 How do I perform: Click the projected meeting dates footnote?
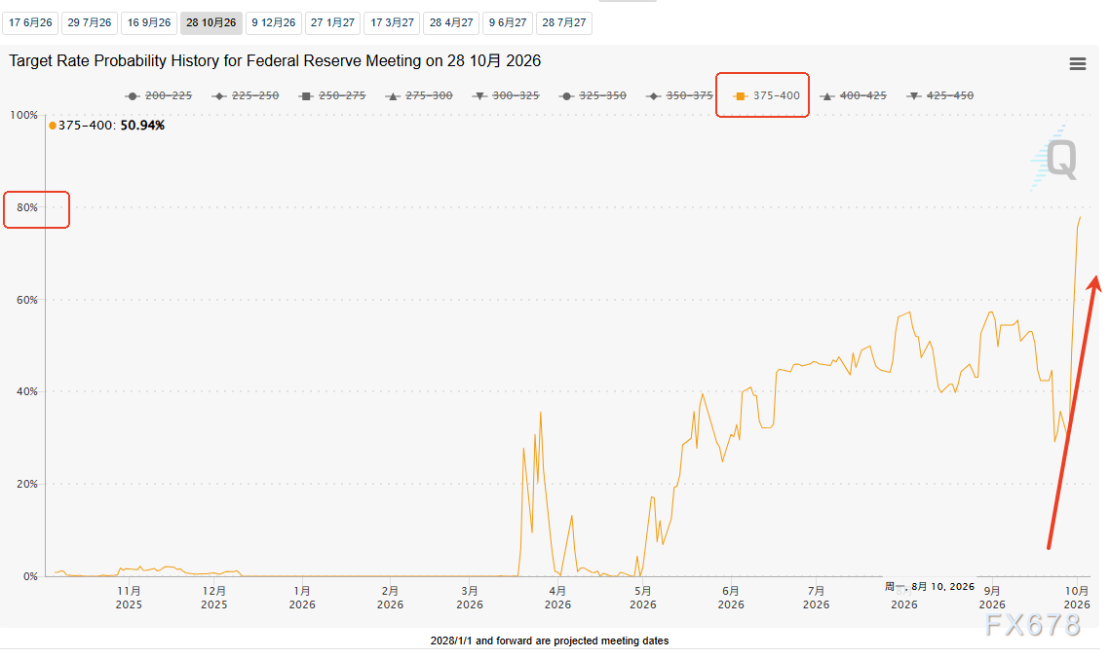click(550, 641)
